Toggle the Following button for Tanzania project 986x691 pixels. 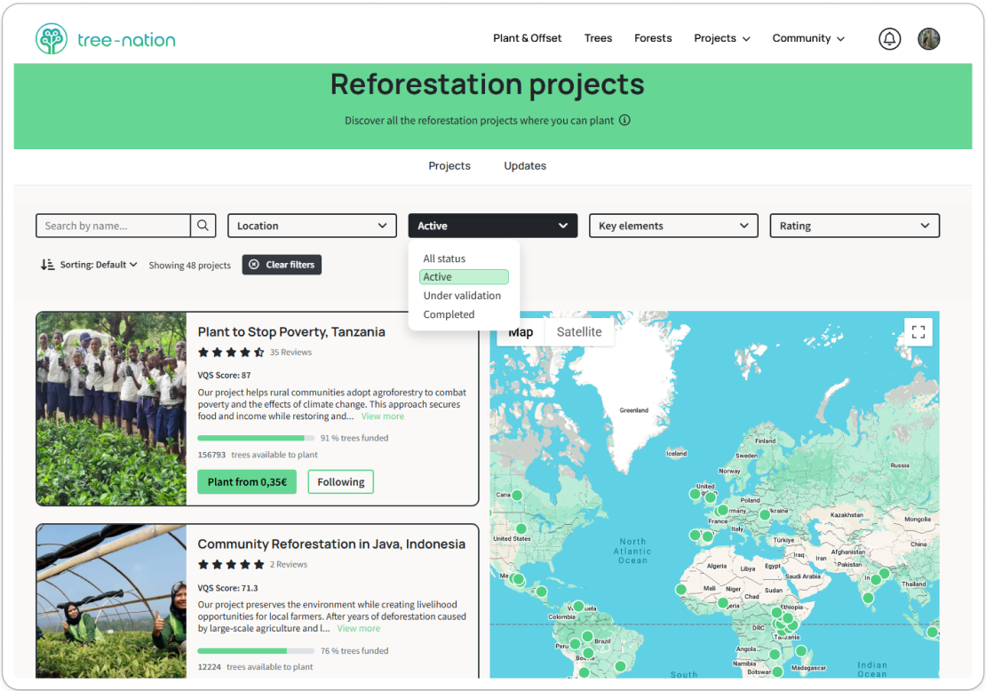[x=341, y=481]
